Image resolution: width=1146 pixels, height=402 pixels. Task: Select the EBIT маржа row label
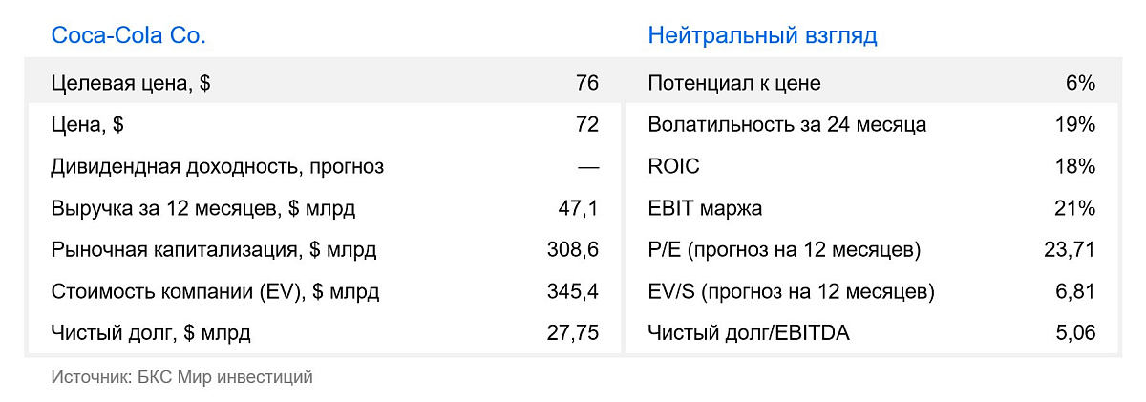(x=705, y=209)
